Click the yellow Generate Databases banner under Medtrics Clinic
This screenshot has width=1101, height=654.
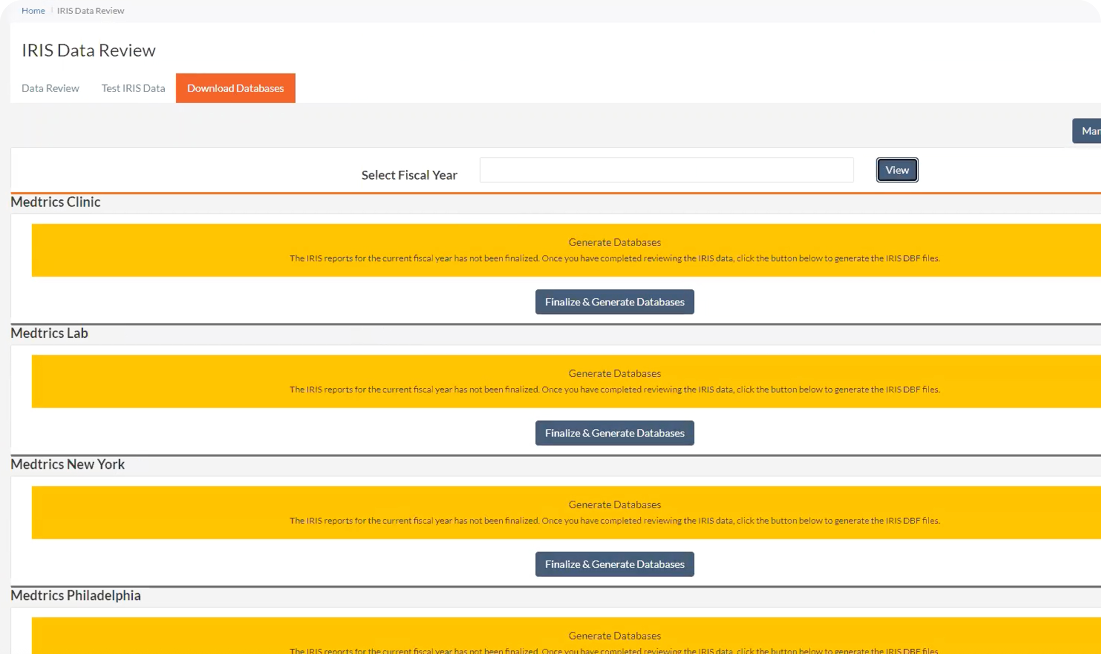[x=614, y=250]
